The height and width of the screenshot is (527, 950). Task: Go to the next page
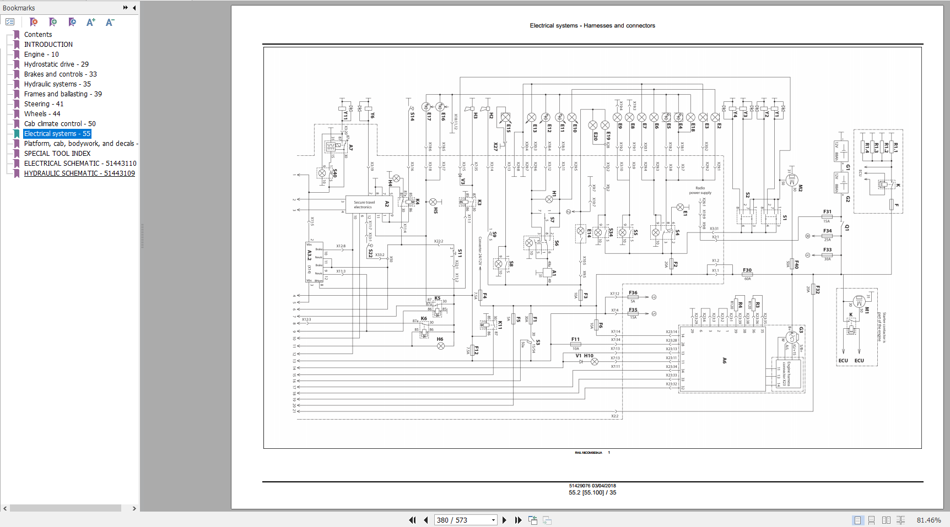[x=504, y=520]
